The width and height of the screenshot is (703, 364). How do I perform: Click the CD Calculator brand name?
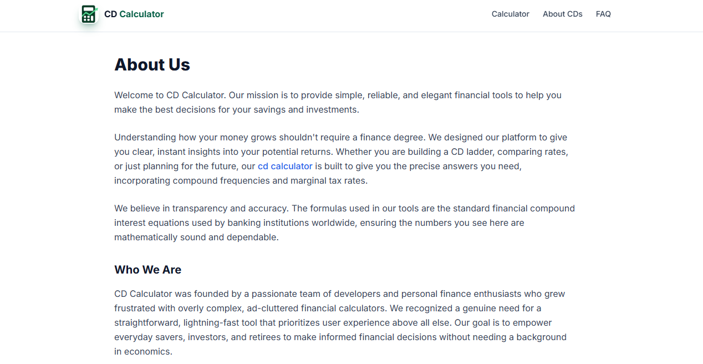pyautogui.click(x=134, y=14)
